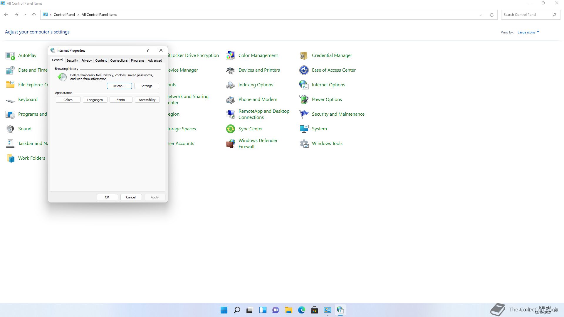Switch to the General tab

[x=57, y=60]
